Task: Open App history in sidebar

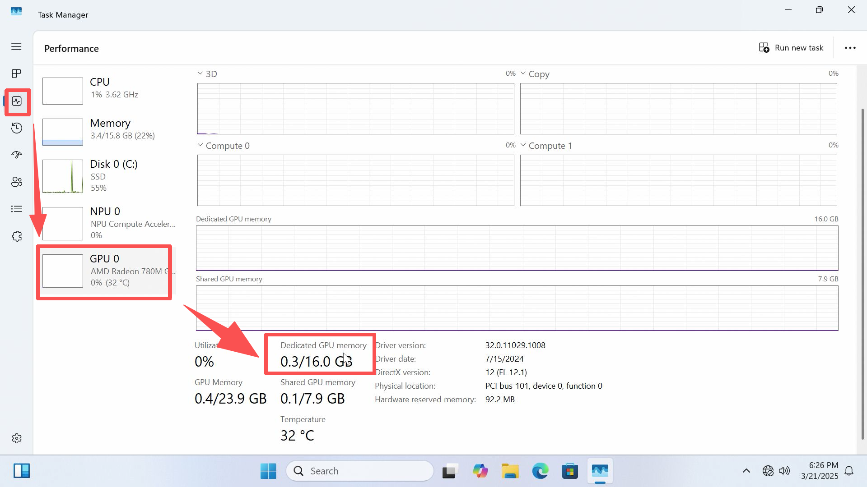Action: point(16,128)
